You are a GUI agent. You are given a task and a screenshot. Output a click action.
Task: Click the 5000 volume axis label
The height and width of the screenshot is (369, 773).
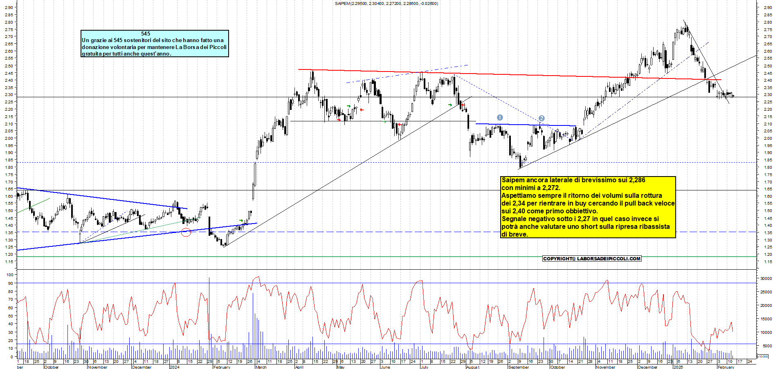coord(767,346)
